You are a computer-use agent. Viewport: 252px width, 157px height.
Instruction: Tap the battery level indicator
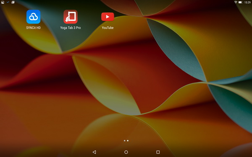[x=241, y=2]
